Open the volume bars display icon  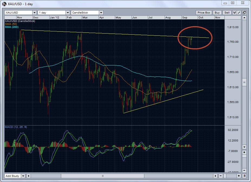[235, 12]
